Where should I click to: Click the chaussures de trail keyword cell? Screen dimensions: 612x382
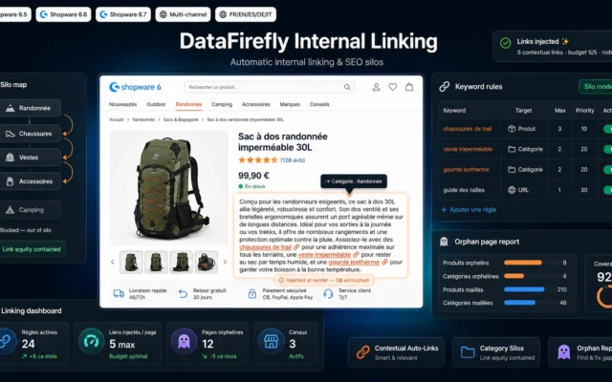click(x=468, y=129)
